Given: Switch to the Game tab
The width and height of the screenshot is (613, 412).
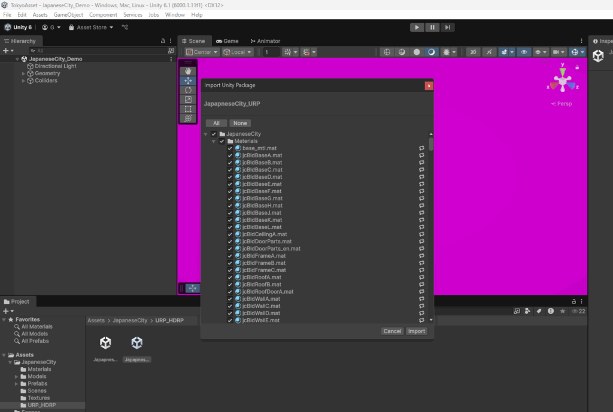Looking at the screenshot, I should 227,41.
